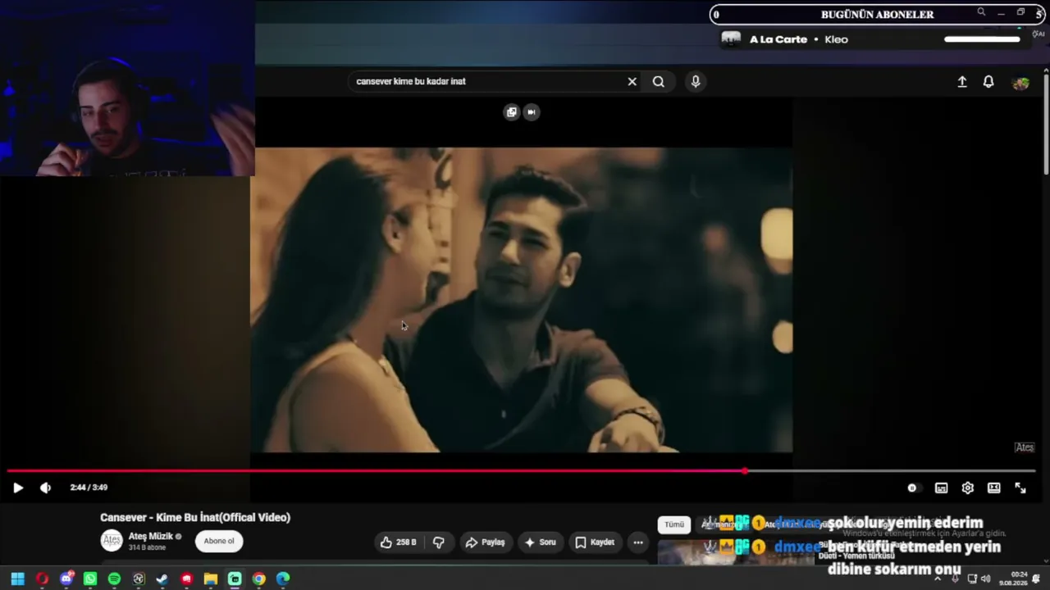Open the more actions (three dots) menu
Image resolution: width=1050 pixels, height=590 pixels.
pos(638,542)
